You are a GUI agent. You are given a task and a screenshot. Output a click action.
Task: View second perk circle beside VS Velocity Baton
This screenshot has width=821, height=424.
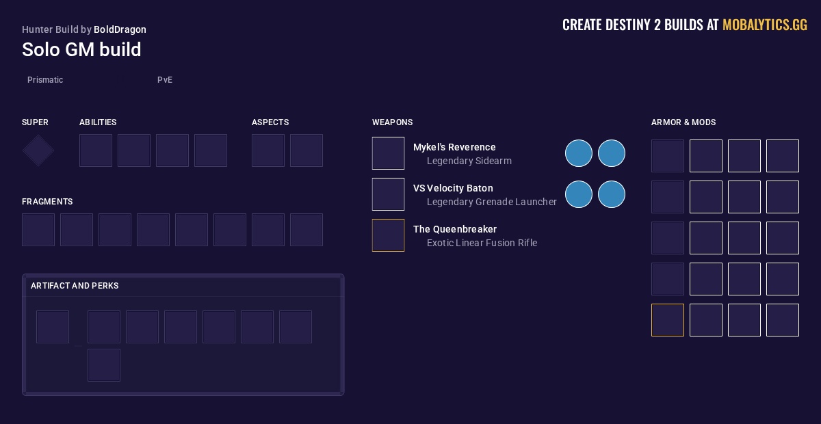(x=612, y=194)
